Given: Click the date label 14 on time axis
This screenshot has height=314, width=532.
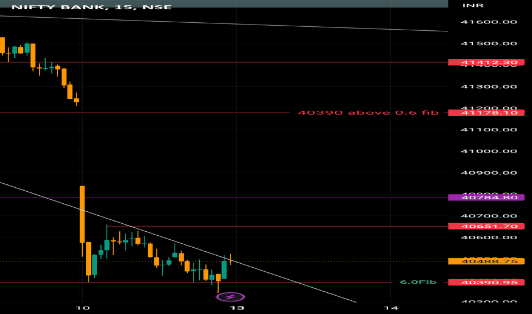Looking at the screenshot, I should click(x=391, y=308).
